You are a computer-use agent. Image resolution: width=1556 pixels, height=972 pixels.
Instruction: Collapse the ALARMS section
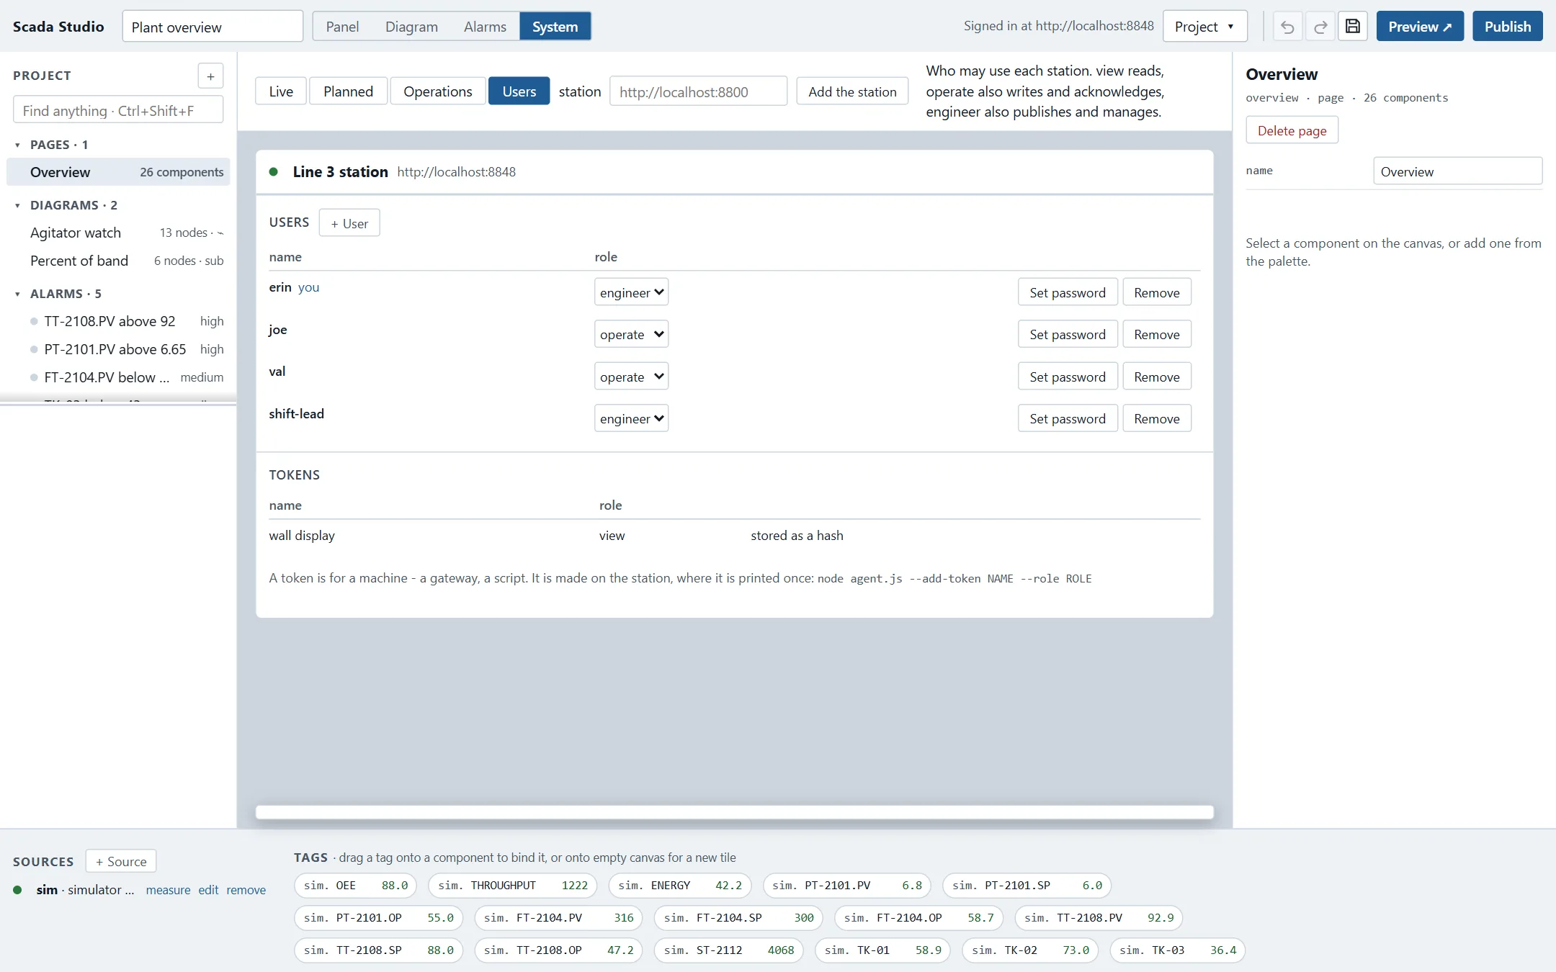click(x=17, y=294)
